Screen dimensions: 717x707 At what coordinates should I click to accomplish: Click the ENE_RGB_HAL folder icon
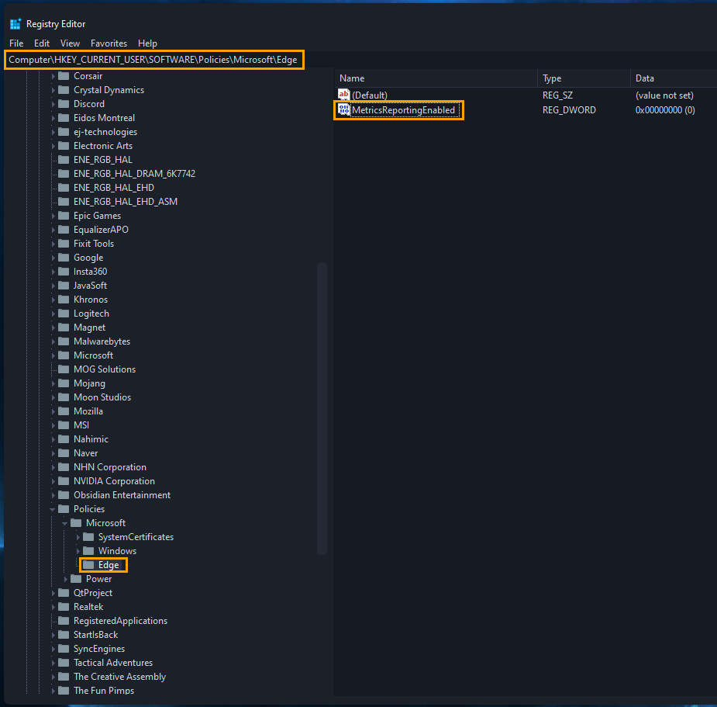coord(64,160)
